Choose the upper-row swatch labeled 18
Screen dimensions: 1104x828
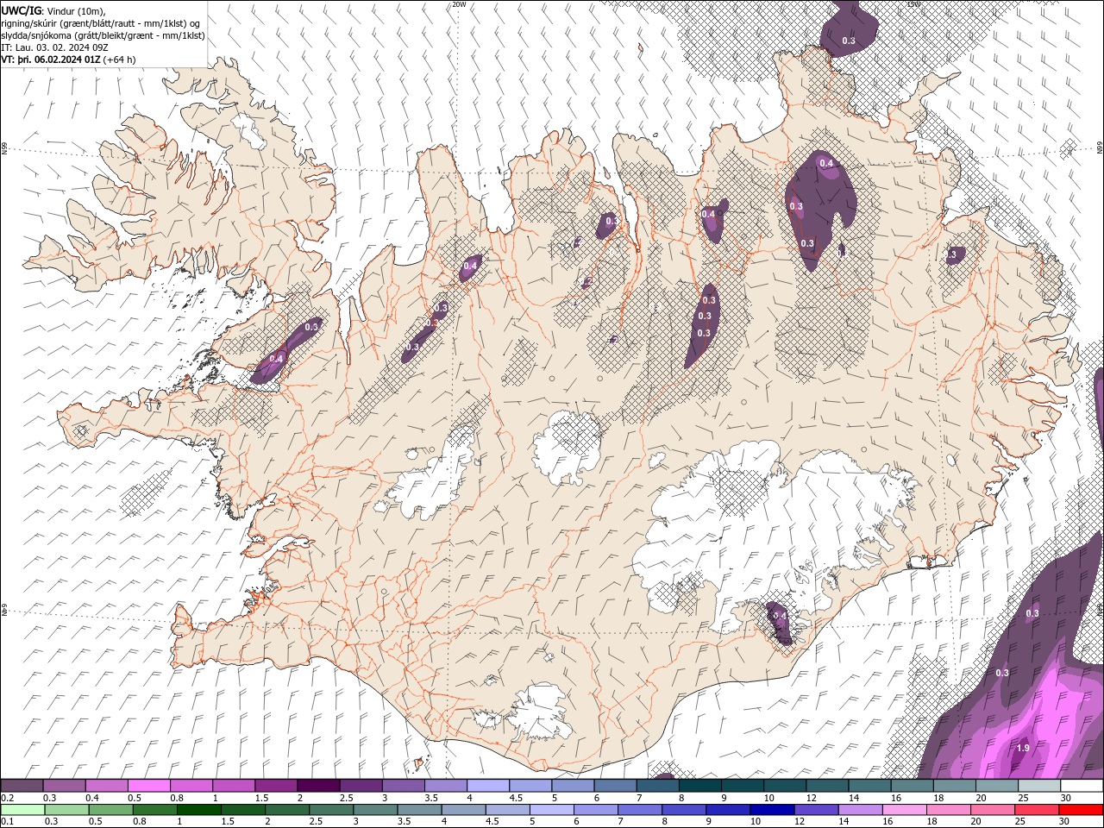pos(955,786)
